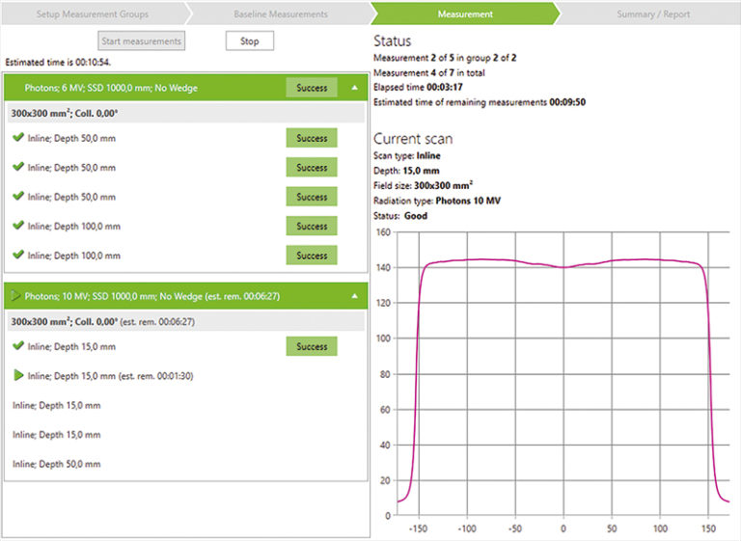Click the checkmark beside the completed Depth 15,0 mm scan
Viewport: 741px width, 541px height.
point(18,345)
